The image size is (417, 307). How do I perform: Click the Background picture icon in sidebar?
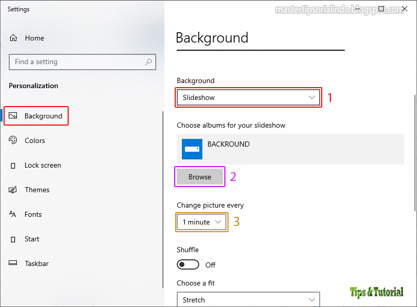click(x=13, y=115)
